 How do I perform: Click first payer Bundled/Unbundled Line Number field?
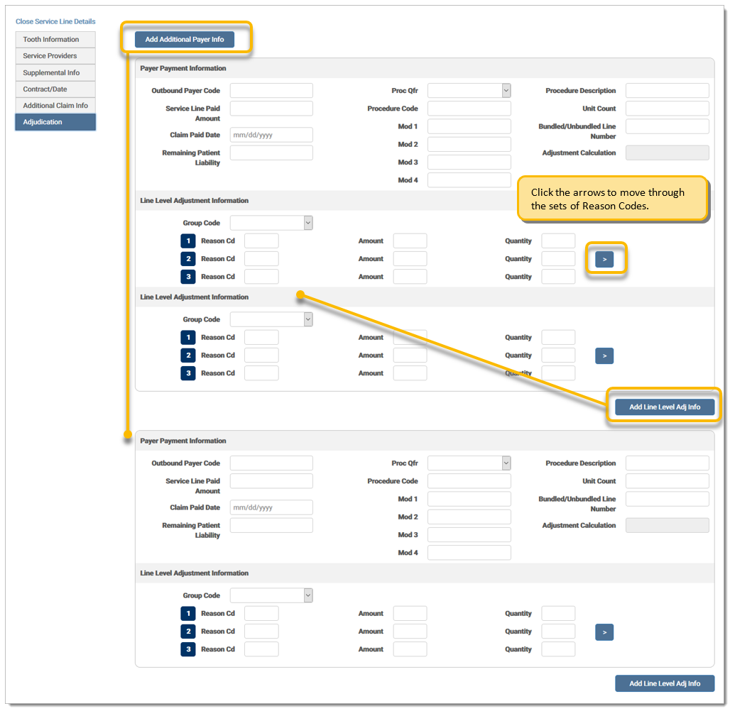coord(667,126)
